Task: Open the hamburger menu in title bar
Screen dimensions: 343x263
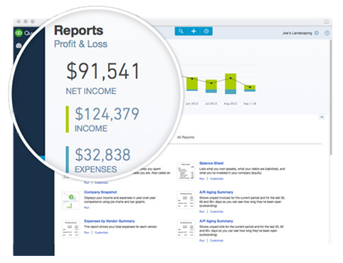Action: coord(327,22)
